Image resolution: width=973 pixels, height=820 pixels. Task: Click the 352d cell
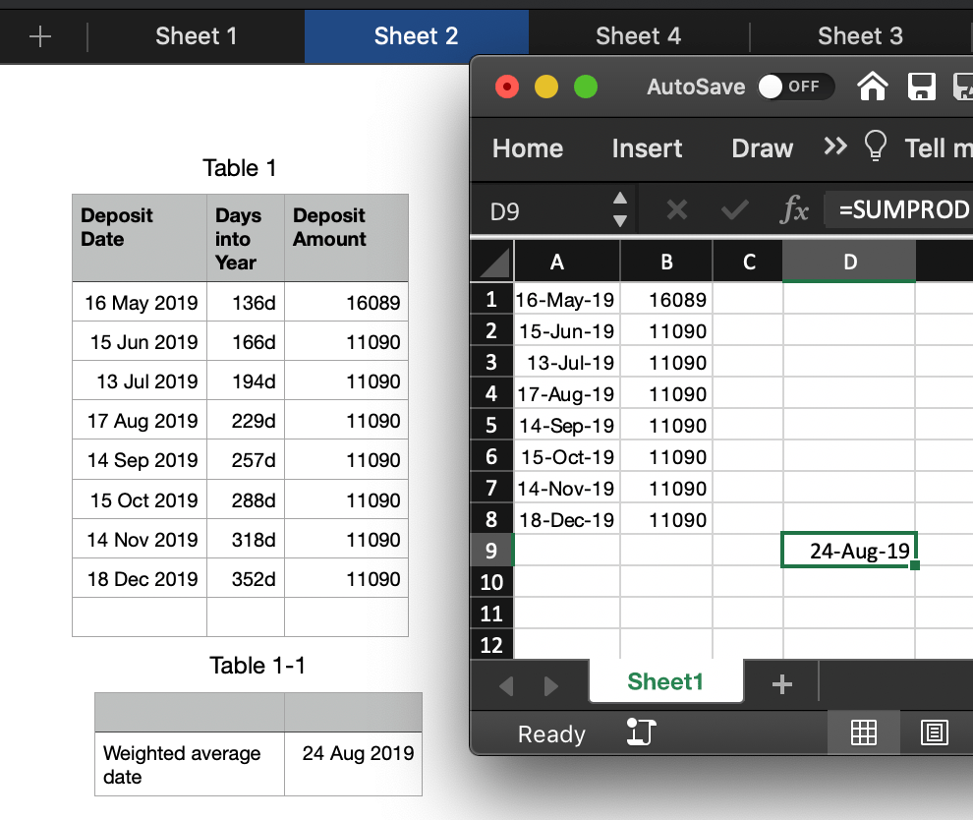coord(246,578)
